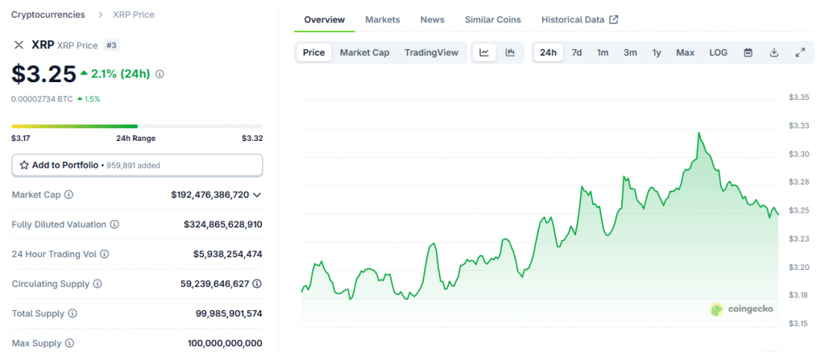The height and width of the screenshot is (352, 825).
Task: Expand the Market Cap dropdown chevron
Action: click(x=257, y=195)
